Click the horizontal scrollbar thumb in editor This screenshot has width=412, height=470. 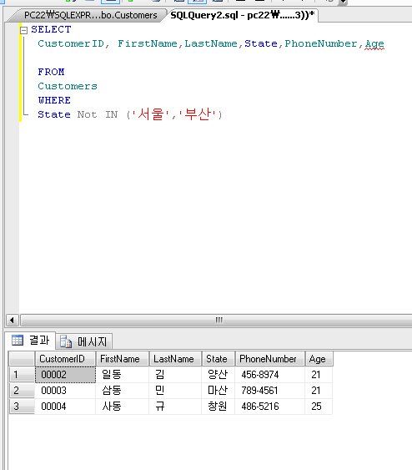(219, 320)
